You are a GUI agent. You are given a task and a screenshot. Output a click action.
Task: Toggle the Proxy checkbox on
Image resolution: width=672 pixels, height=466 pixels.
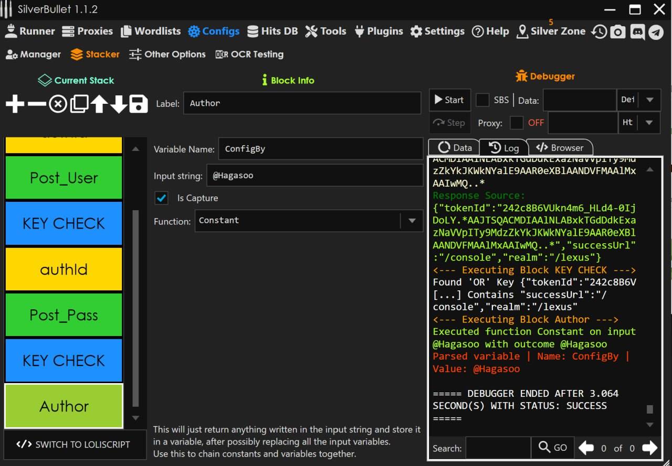click(x=517, y=123)
